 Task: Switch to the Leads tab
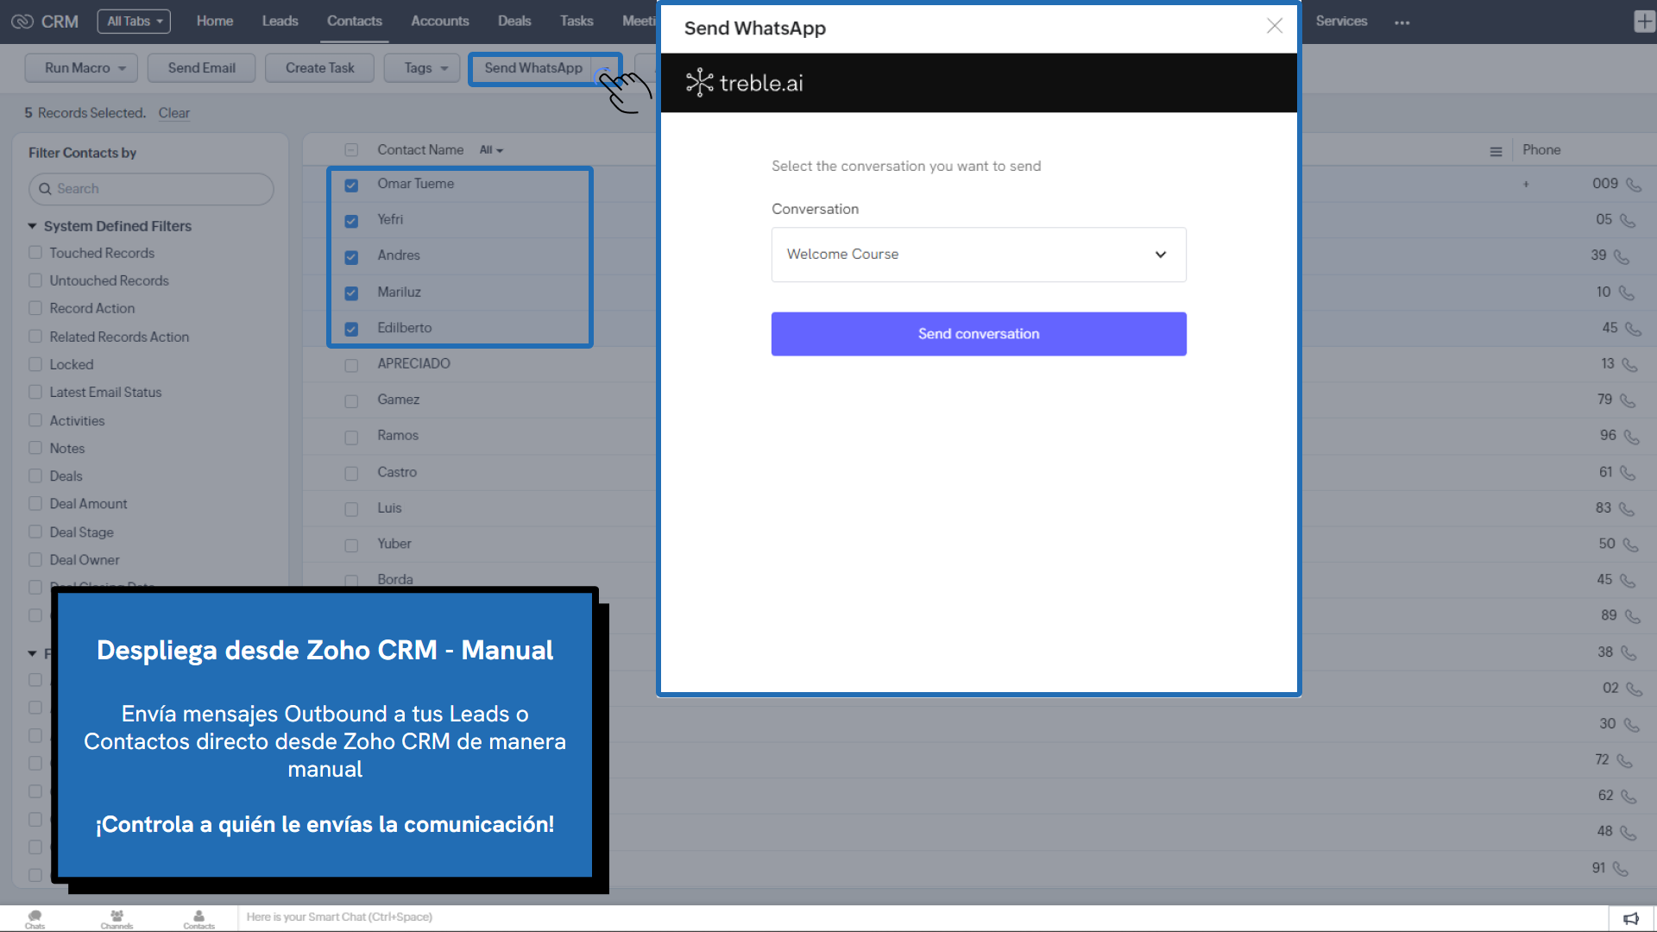(280, 21)
